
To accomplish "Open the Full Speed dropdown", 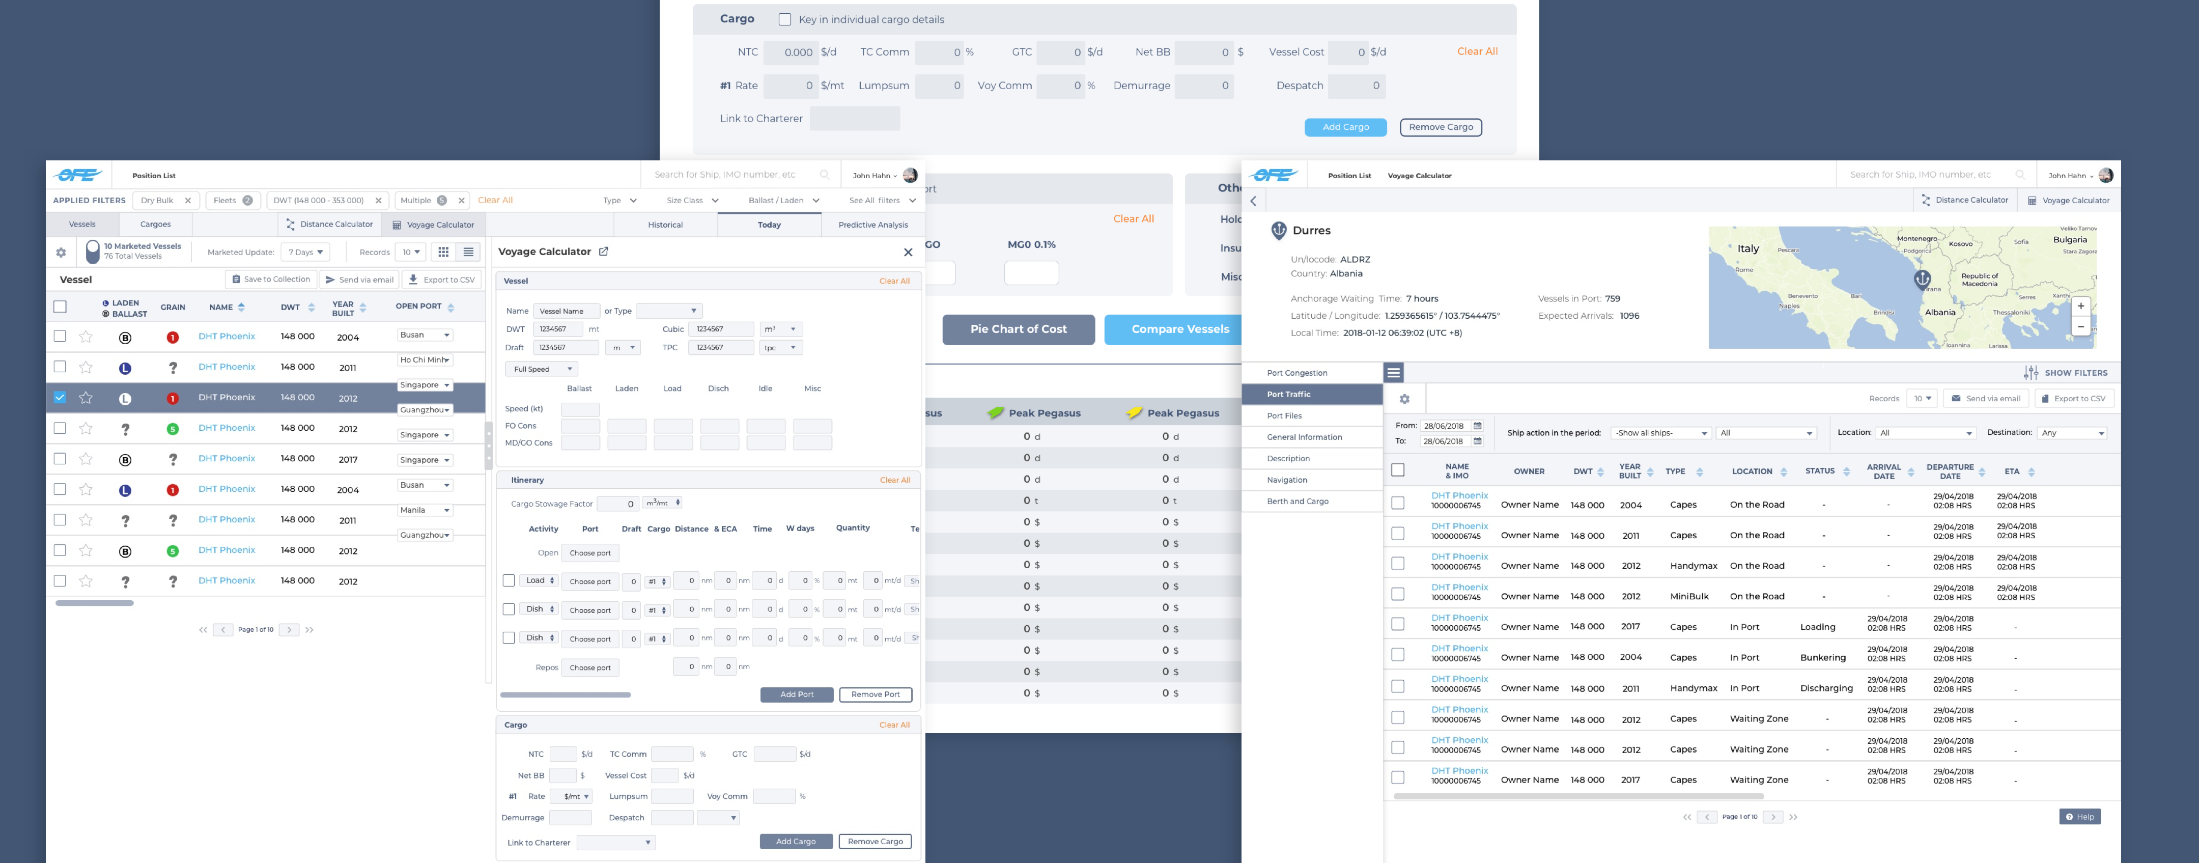I will click(x=542, y=370).
